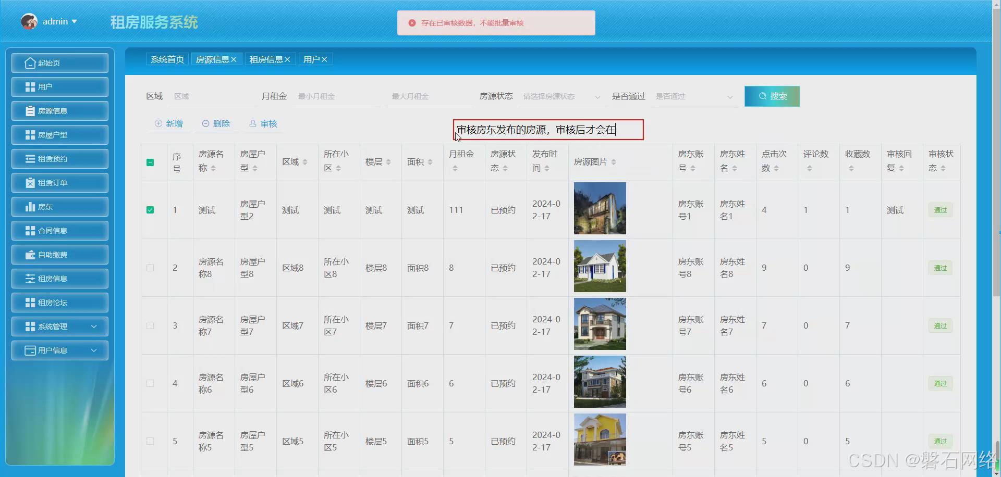The image size is (1001, 477).
Task: Sort by the 评论数 column
Action: click(x=810, y=168)
